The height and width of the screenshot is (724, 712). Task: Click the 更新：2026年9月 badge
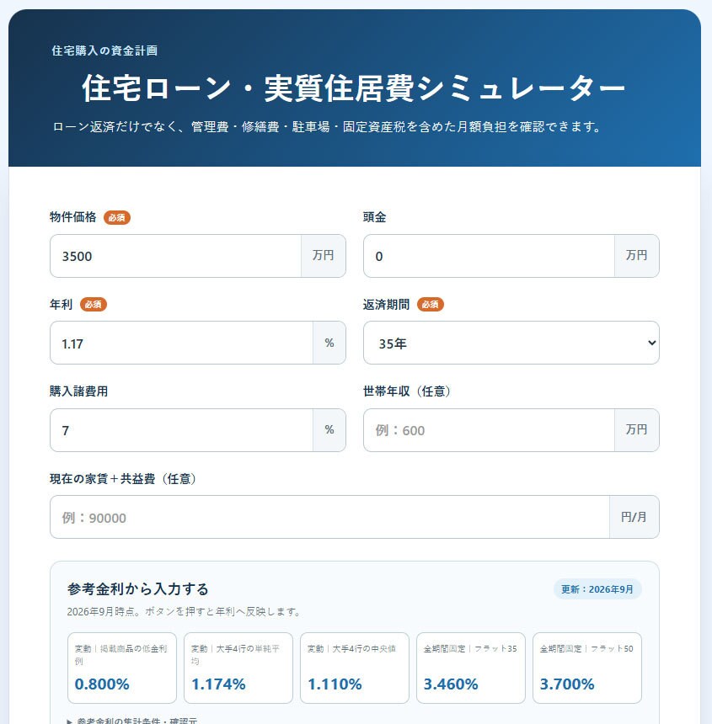597,589
